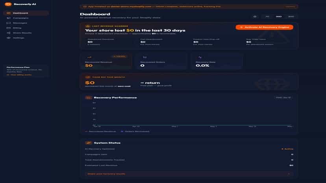The image size is (326, 183).
Task: Click the Estimated Lost Revenue row
Action: click(x=189, y=165)
